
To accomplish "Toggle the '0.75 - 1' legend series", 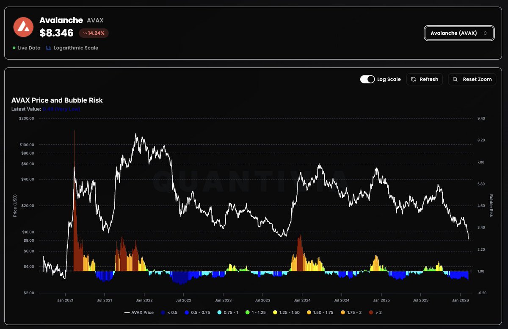I will (x=228, y=312).
